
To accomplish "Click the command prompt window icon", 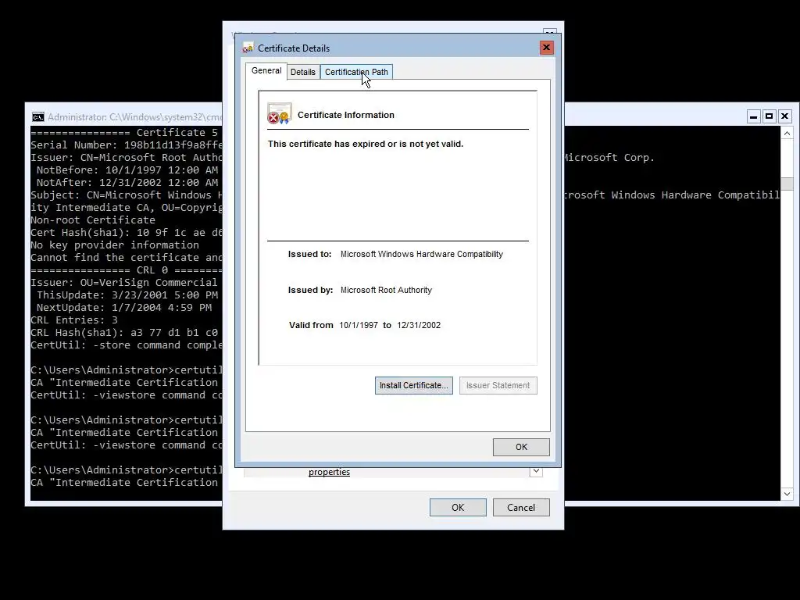I will tap(37, 117).
